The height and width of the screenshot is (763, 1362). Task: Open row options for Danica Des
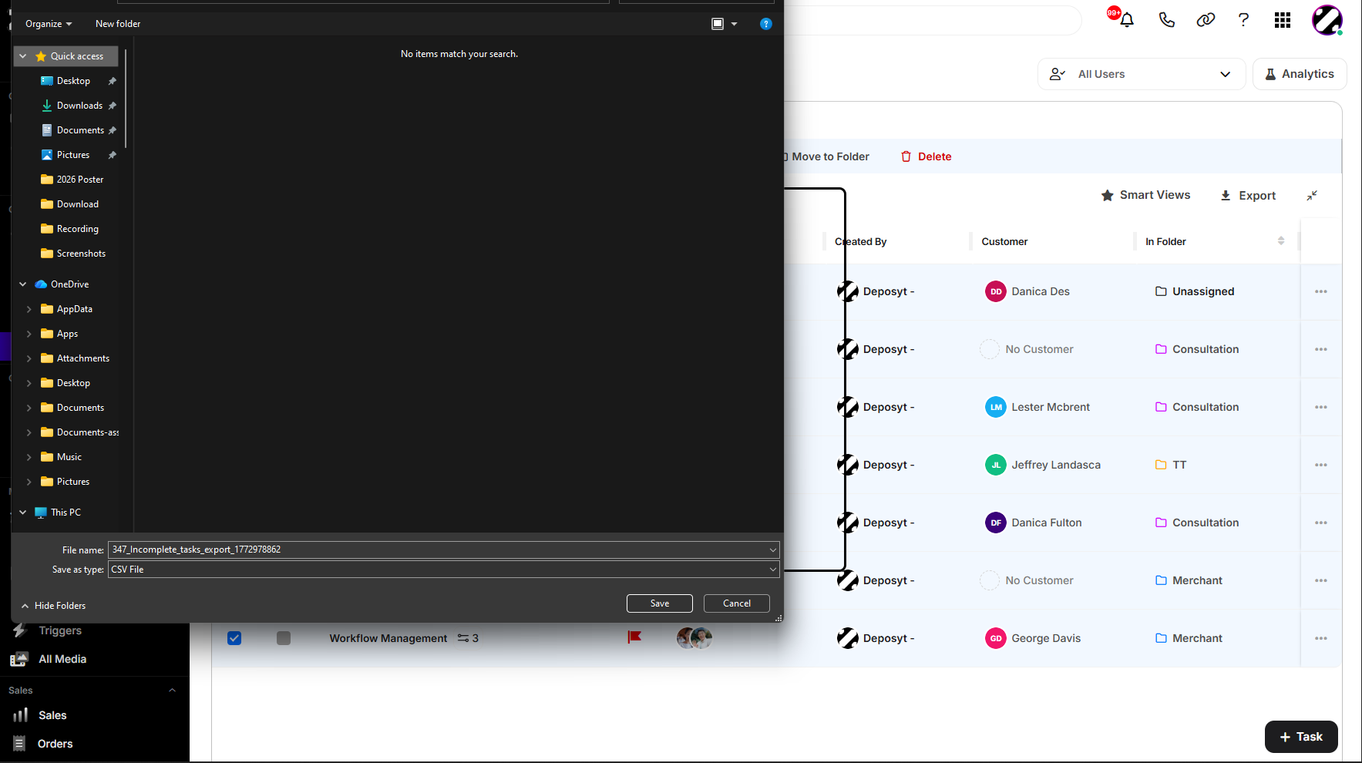1321,291
